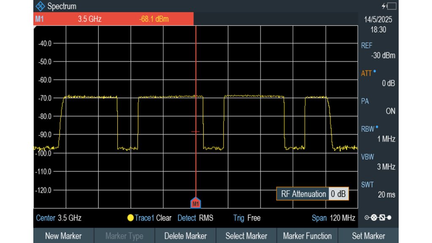The height and width of the screenshot is (243, 432).
Task: Click the date 14/5/2025 display
Action: click(378, 19)
